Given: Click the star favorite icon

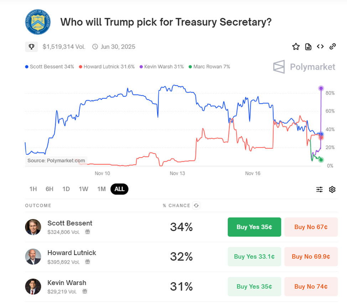Looking at the screenshot, I should click(296, 47).
